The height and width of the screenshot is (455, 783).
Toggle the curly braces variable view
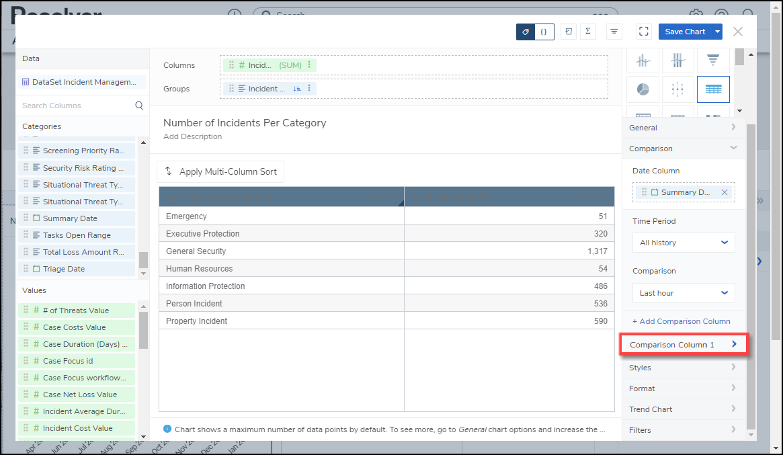[544, 32]
